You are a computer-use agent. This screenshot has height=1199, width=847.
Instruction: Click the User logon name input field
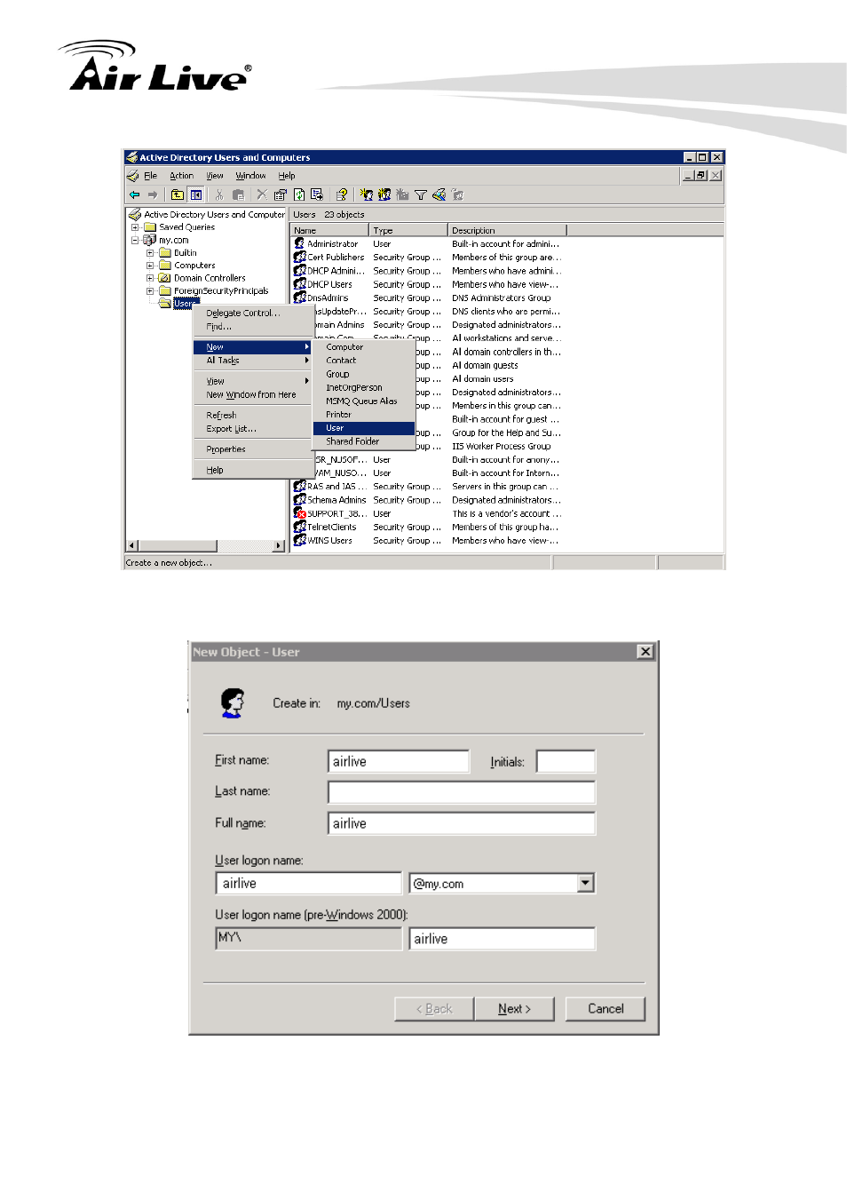pyautogui.click(x=309, y=883)
